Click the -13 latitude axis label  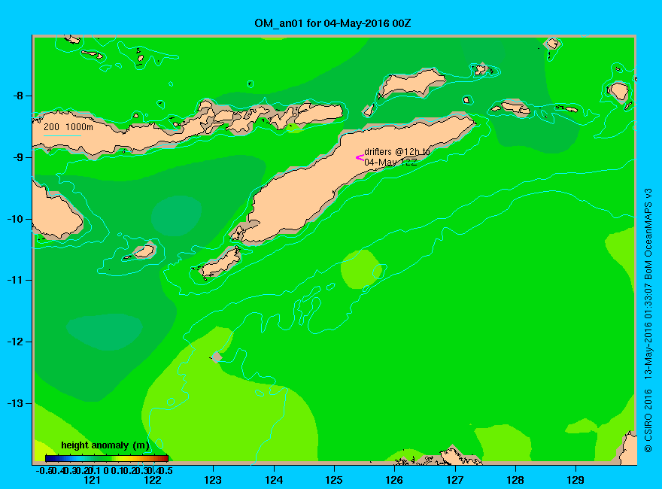[x=16, y=403]
